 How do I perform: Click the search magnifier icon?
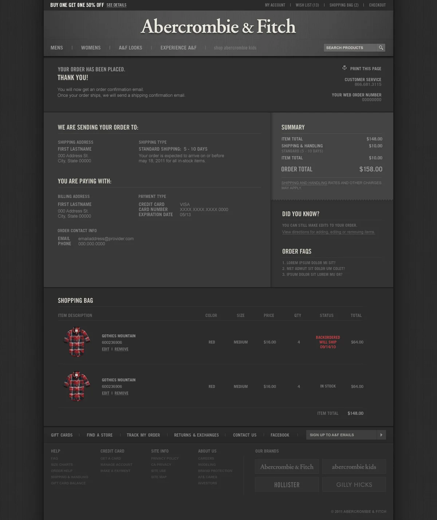[381, 48]
